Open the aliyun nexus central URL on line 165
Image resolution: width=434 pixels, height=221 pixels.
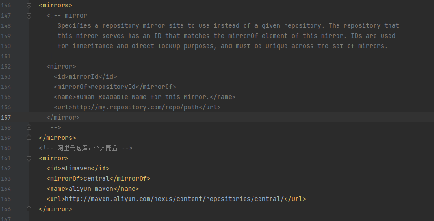pos(175,199)
